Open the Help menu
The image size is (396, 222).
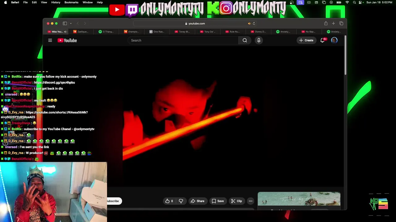pos(100,2)
